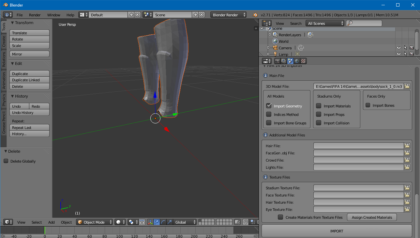Click the outliner search magnifier field
Viewport: 420px width, 238px height.
click(364, 23)
